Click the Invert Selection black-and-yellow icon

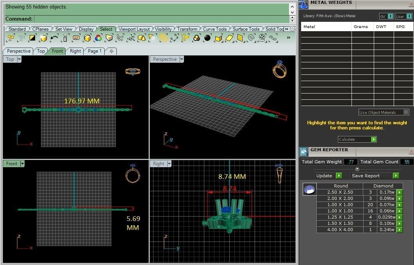point(32,38)
